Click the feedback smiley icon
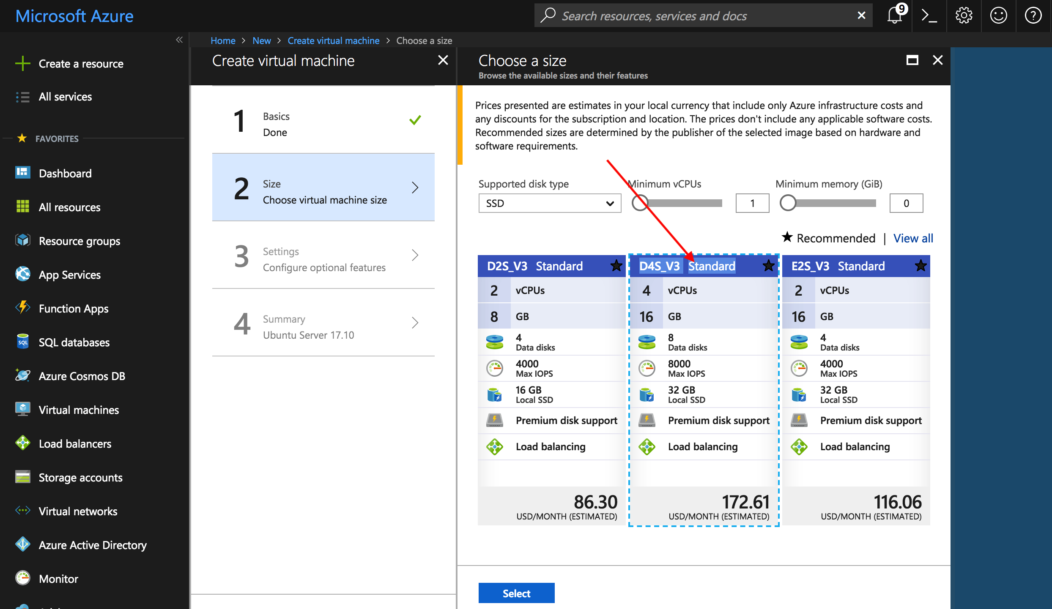The height and width of the screenshot is (609, 1052). coord(998,16)
